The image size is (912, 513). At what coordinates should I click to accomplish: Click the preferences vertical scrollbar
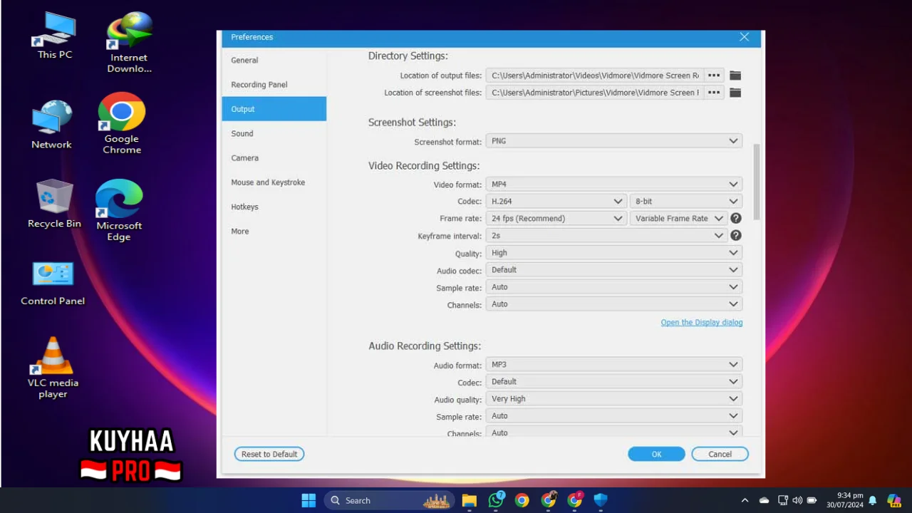tap(757, 182)
